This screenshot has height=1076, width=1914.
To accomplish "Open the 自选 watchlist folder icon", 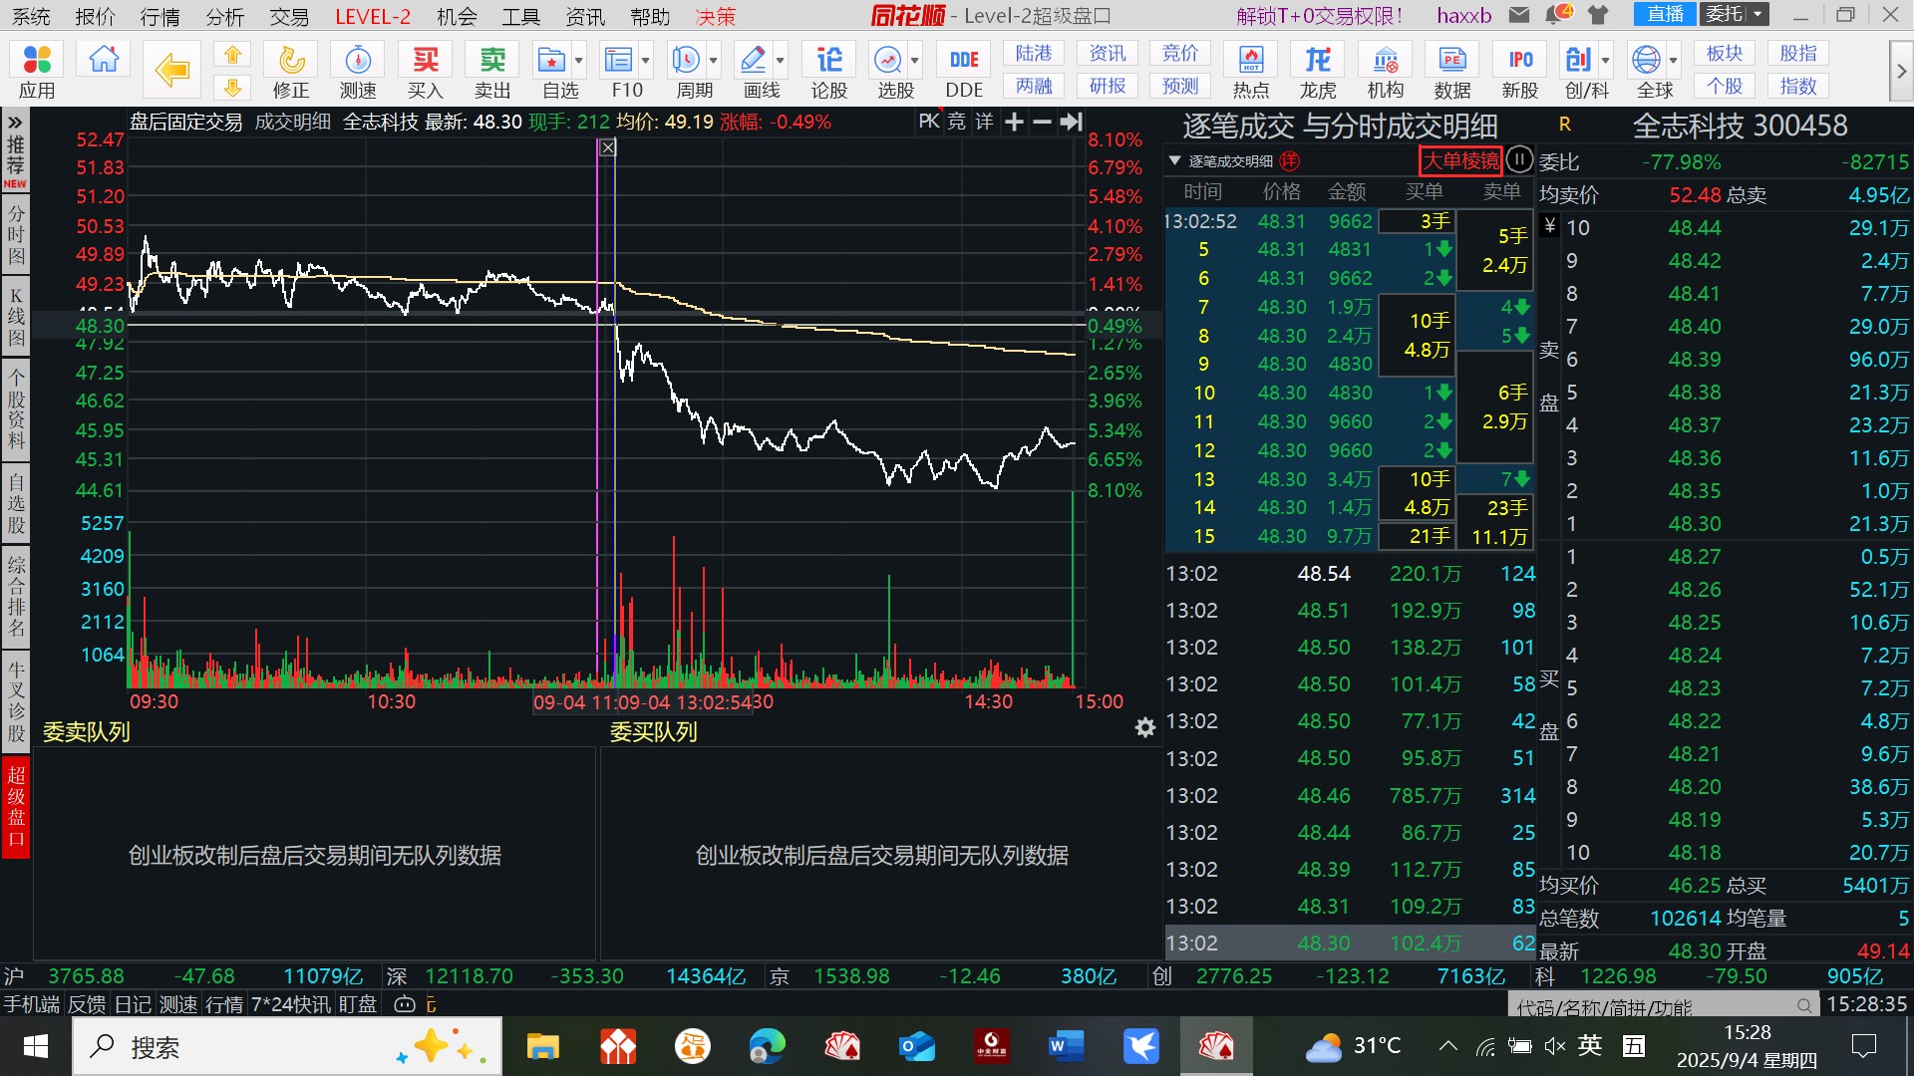I will point(551,61).
